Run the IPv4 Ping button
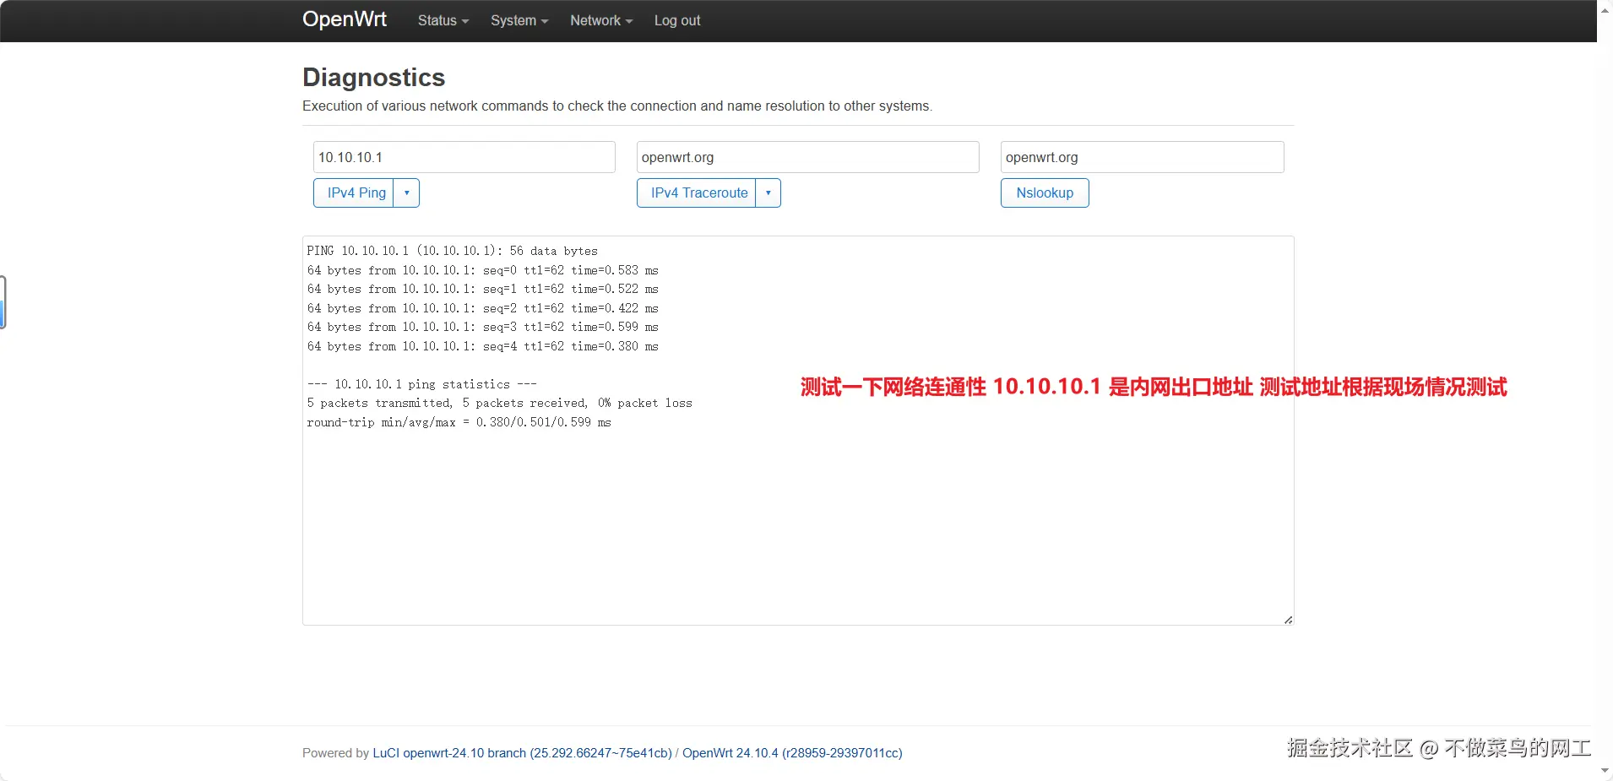Viewport: 1613px width, 781px height. point(356,193)
